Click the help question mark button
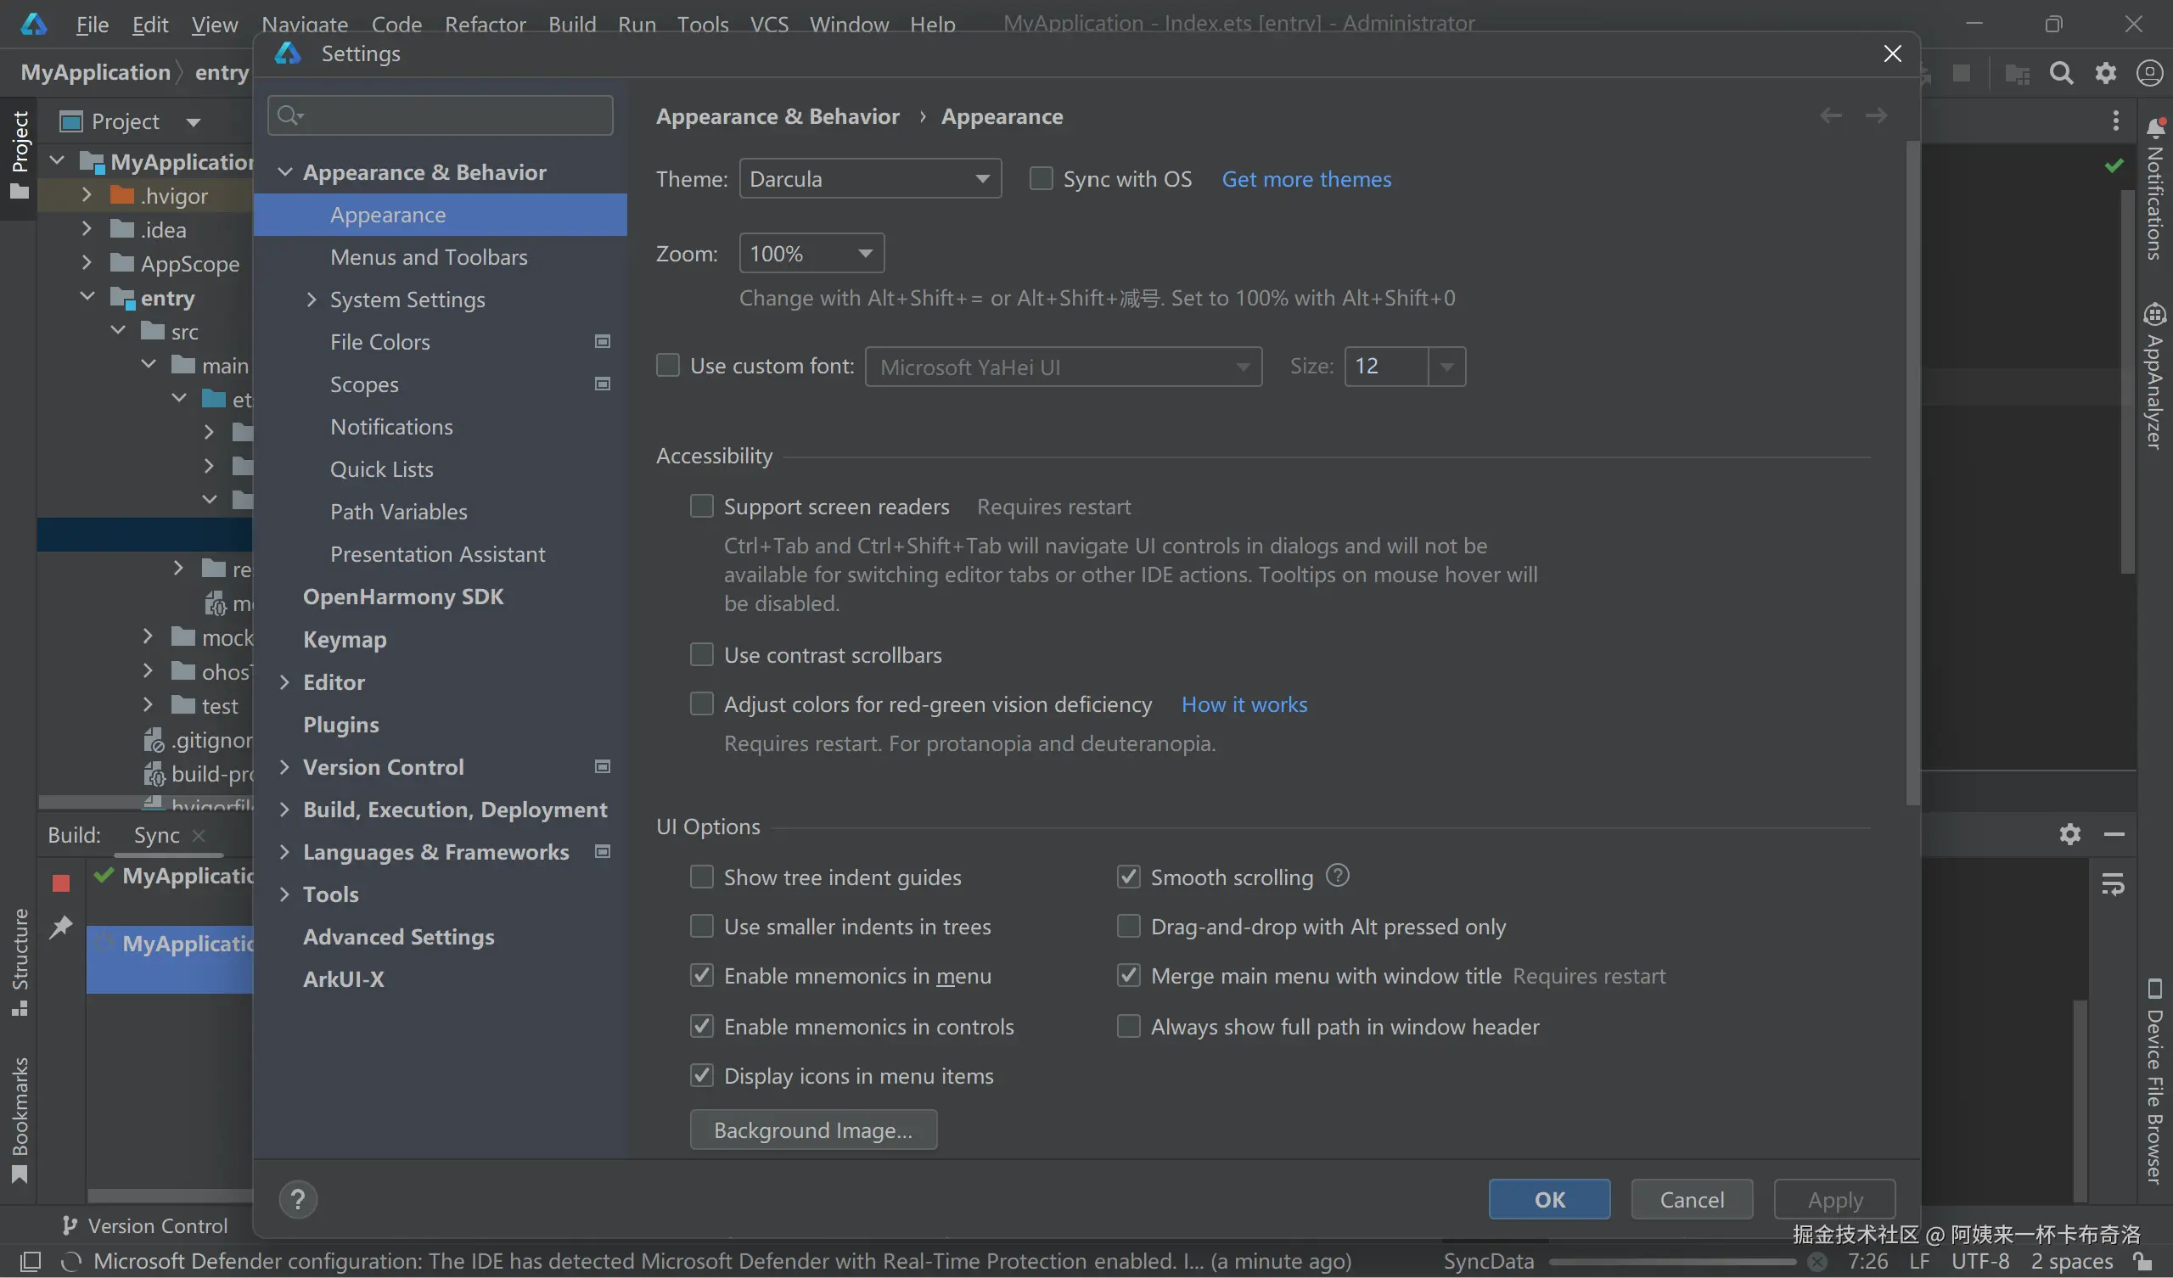 [x=298, y=1199]
